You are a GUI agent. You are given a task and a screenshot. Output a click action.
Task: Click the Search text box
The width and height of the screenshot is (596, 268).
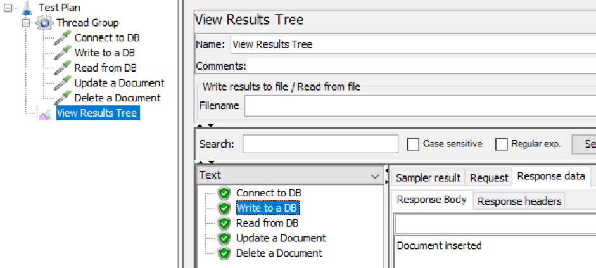click(320, 144)
